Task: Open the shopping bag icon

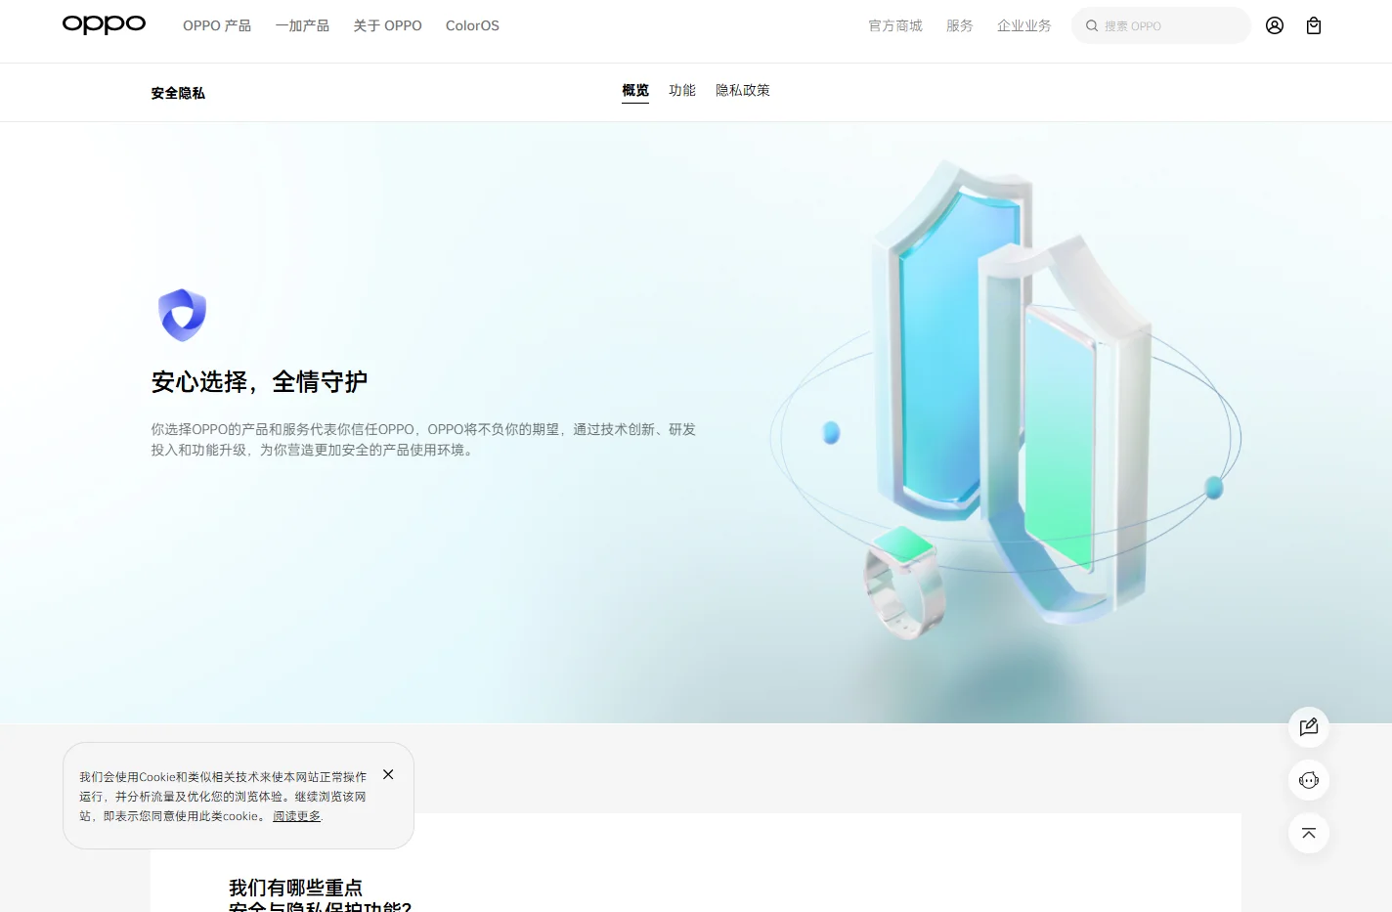Action: coord(1314,25)
